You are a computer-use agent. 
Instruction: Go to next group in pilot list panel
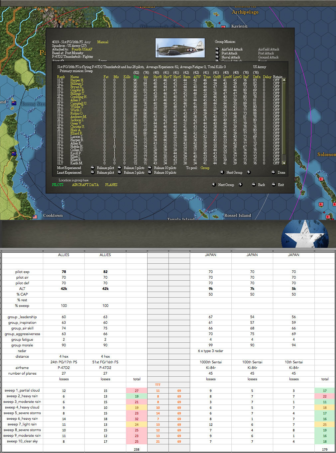249,172
